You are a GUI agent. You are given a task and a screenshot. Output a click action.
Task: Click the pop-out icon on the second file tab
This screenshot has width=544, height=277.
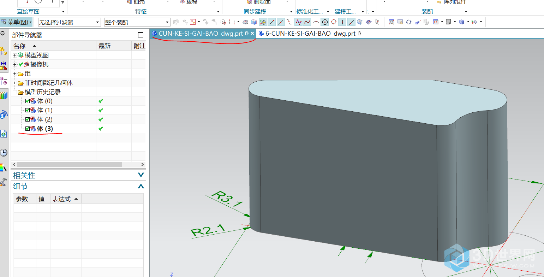point(359,34)
